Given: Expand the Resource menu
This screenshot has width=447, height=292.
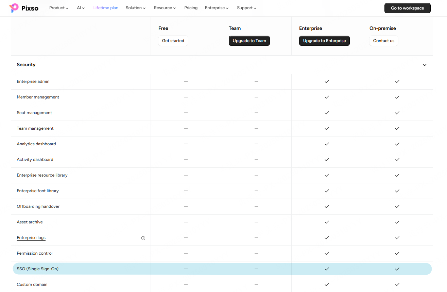Looking at the screenshot, I should point(165,8).
